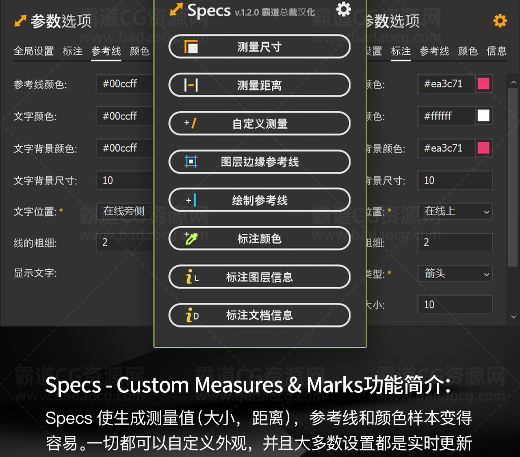The image size is (520, 457).
Task: Click scrollbar down arrow in right panel
Action: click(x=513, y=317)
